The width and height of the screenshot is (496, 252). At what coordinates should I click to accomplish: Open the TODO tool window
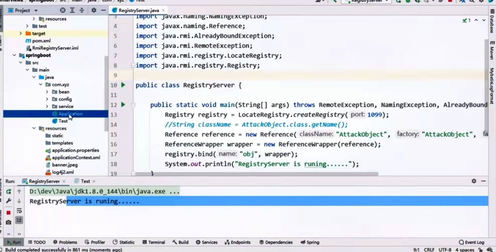pyautogui.click(x=37, y=242)
